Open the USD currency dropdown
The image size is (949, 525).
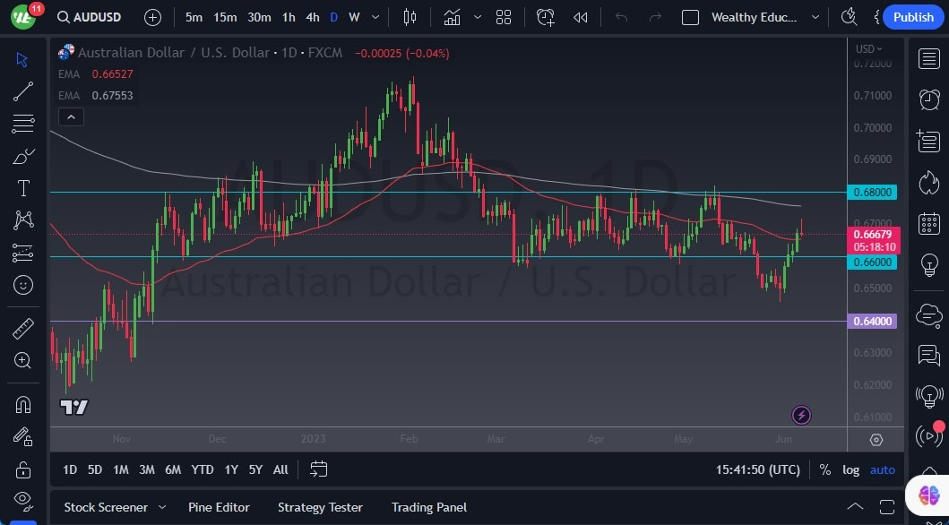[x=868, y=49]
